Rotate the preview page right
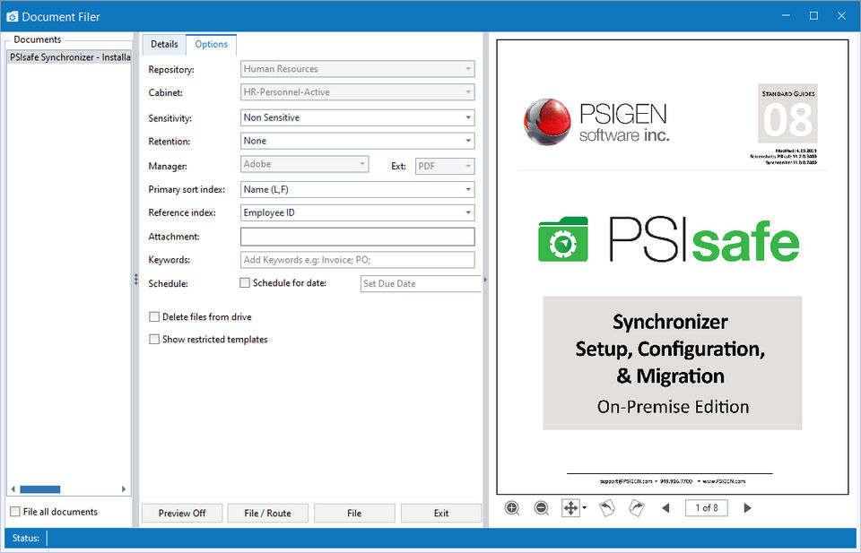The width and height of the screenshot is (861, 553). (637, 508)
